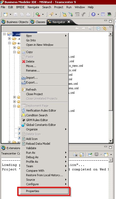Open the Verification Rules Editor

coord(44,110)
